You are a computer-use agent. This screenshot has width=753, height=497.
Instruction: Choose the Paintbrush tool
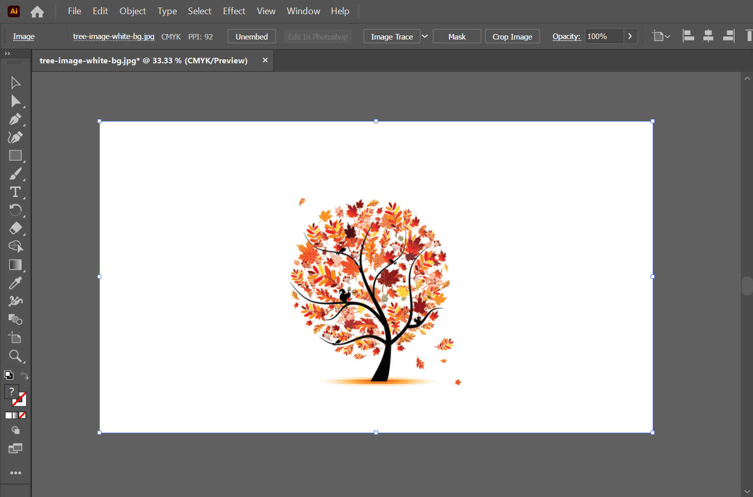15,174
